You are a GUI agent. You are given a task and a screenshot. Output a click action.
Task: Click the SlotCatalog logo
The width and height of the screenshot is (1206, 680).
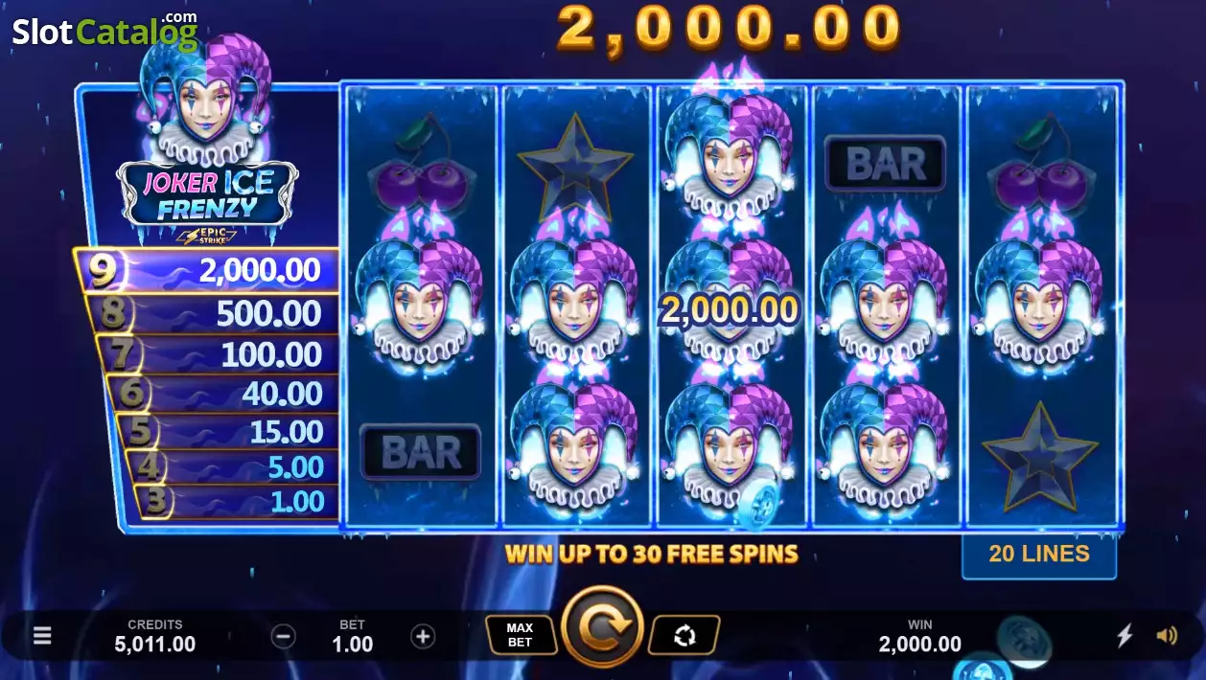click(x=105, y=30)
